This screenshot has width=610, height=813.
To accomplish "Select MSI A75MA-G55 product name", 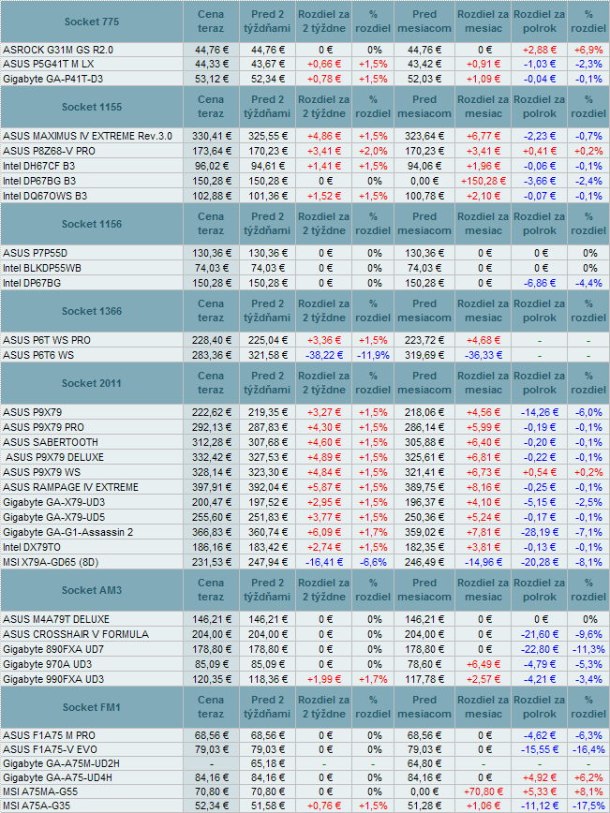I will pyautogui.click(x=40, y=791).
